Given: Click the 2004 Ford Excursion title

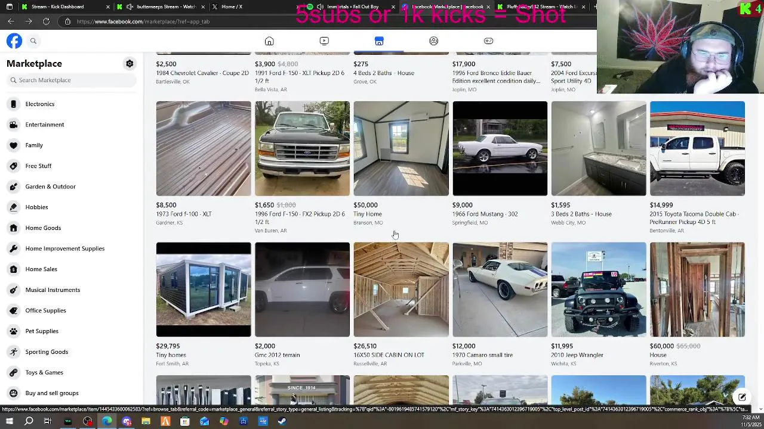Looking at the screenshot, I should [574, 77].
